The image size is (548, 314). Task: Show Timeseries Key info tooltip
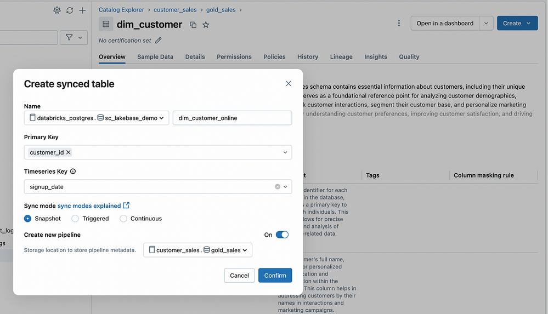73,172
